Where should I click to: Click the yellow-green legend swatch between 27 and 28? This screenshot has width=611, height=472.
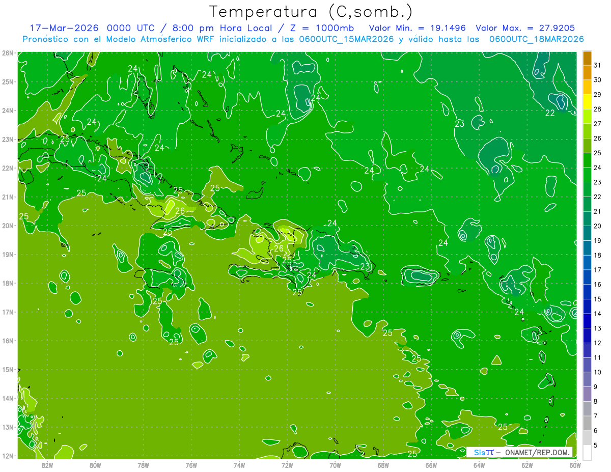[587, 117]
